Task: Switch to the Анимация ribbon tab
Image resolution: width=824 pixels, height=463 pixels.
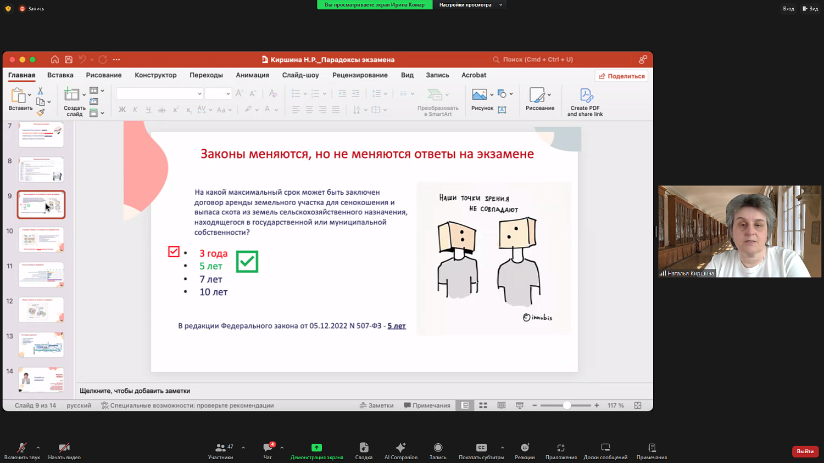Action: (252, 75)
